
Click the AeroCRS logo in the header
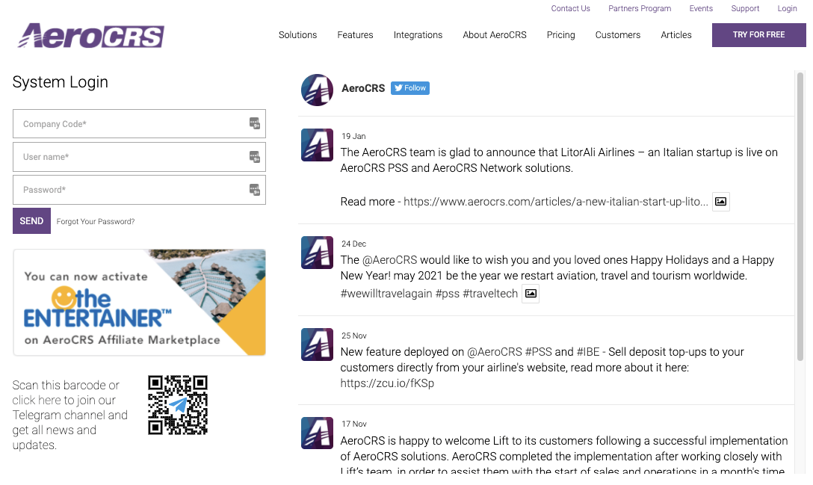point(90,35)
